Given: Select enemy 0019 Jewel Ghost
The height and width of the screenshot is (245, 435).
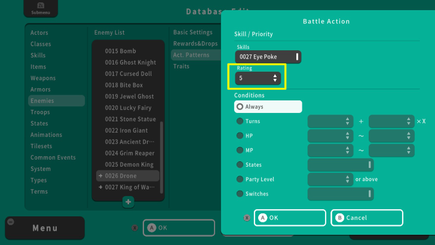Looking at the screenshot, I should point(128,97).
